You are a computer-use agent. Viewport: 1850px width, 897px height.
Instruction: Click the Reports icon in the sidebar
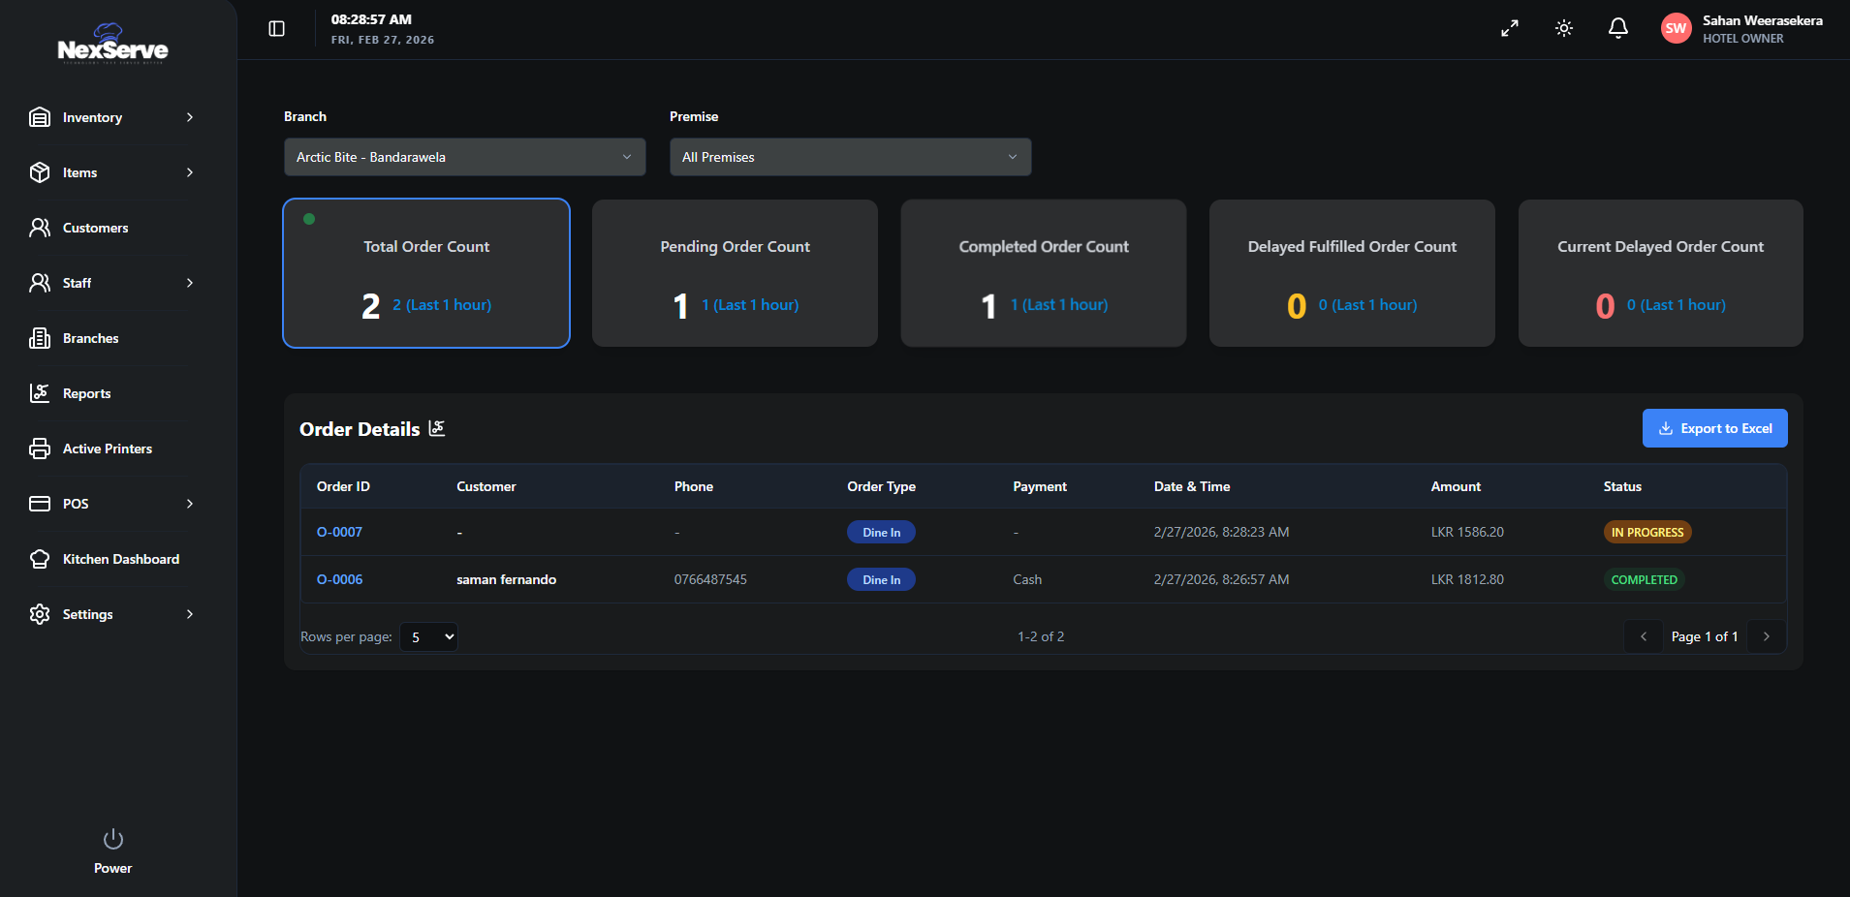(40, 392)
